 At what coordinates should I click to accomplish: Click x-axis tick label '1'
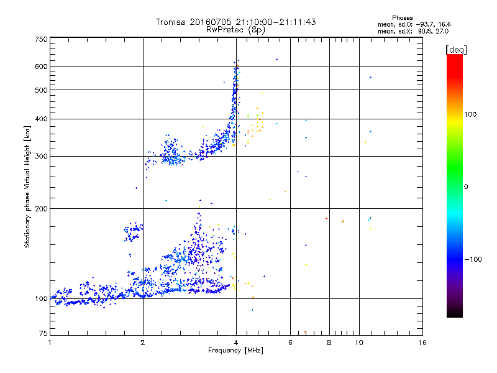[50, 343]
